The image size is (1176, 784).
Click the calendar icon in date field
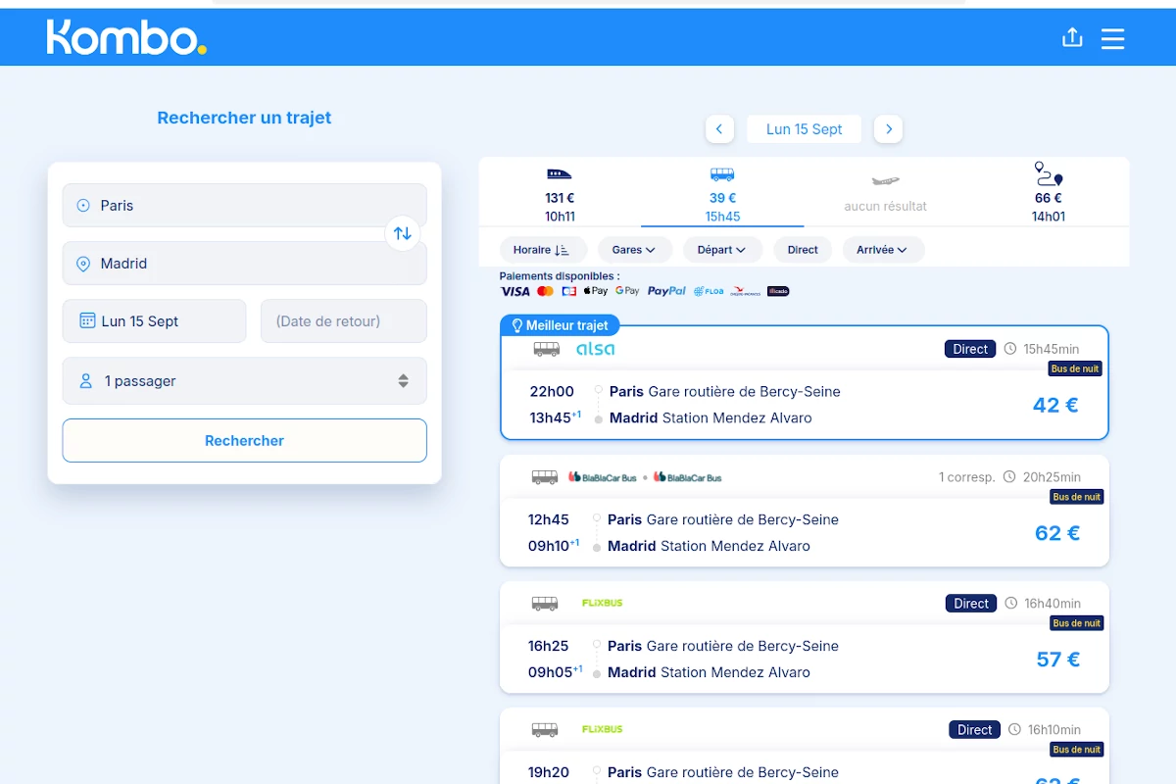point(86,320)
